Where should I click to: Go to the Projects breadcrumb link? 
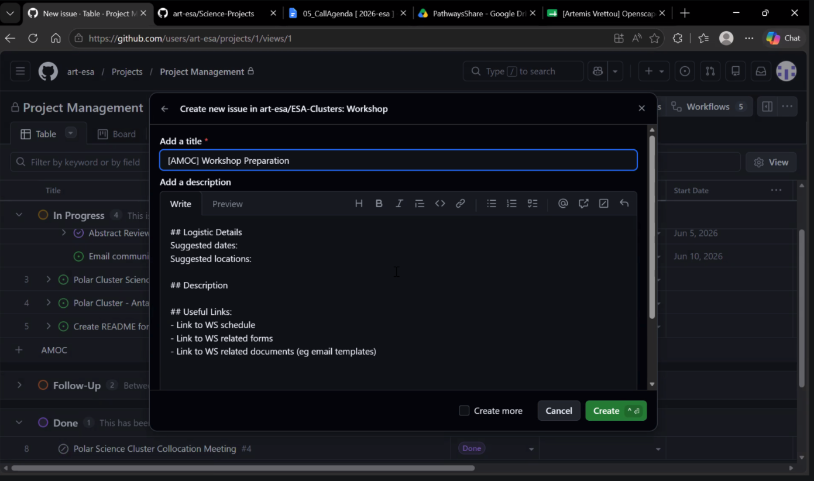(127, 71)
